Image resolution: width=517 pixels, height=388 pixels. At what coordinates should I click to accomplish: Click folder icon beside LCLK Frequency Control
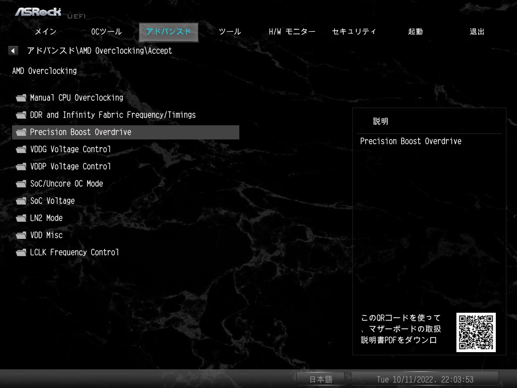21,253
